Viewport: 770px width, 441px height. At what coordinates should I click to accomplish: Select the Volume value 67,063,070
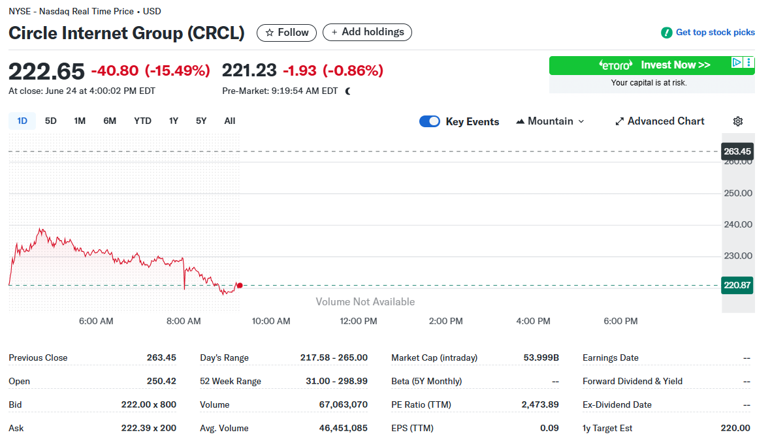pyautogui.click(x=344, y=404)
